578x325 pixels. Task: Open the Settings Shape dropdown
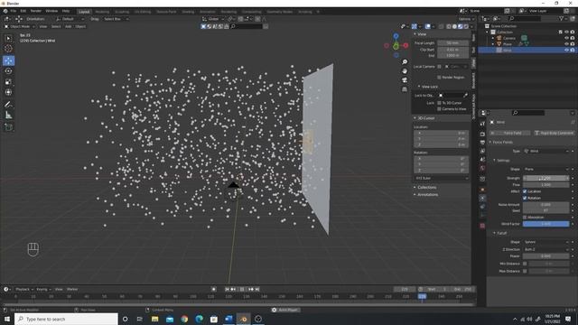[545, 169]
